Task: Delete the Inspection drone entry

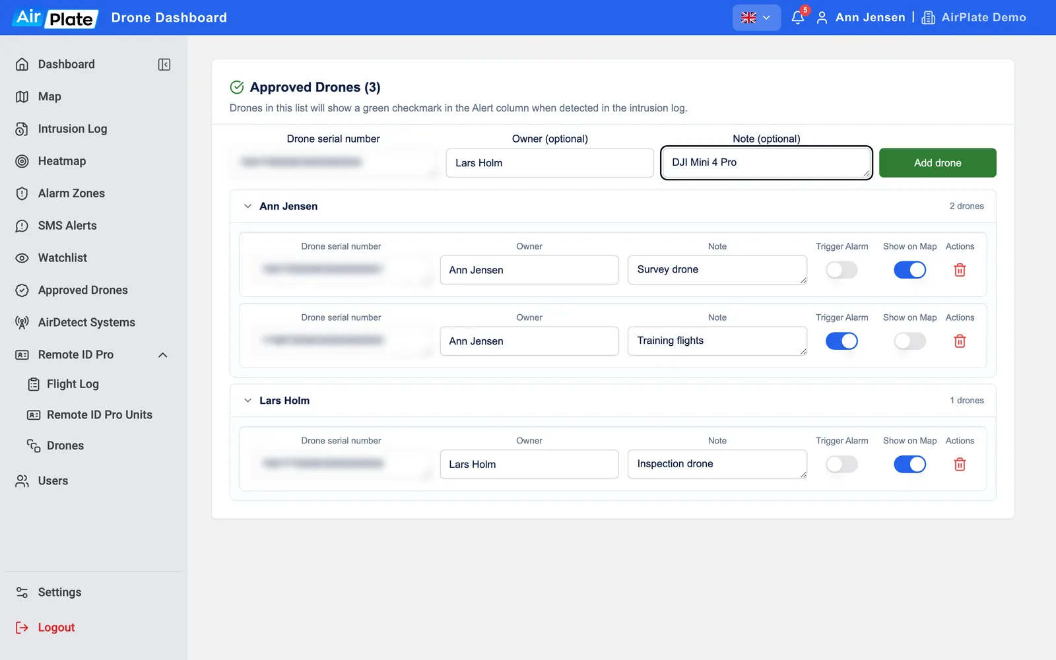Action: [x=960, y=465]
